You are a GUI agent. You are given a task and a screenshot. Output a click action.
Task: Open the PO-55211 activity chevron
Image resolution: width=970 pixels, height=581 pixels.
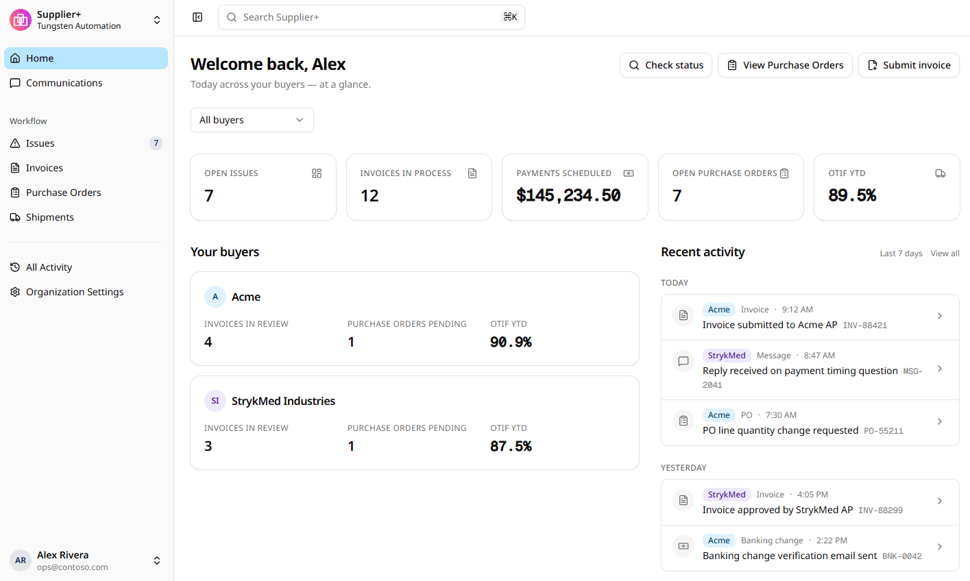940,421
